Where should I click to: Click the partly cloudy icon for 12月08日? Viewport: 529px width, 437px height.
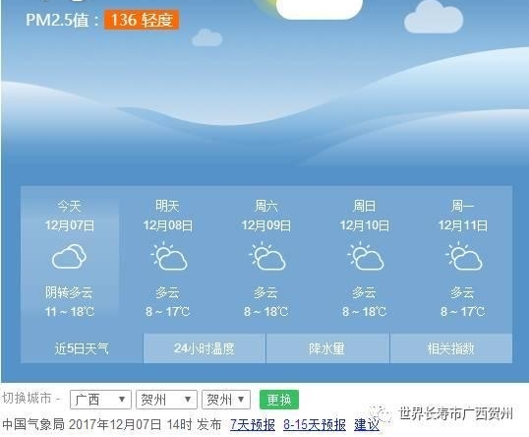pyautogui.click(x=169, y=256)
